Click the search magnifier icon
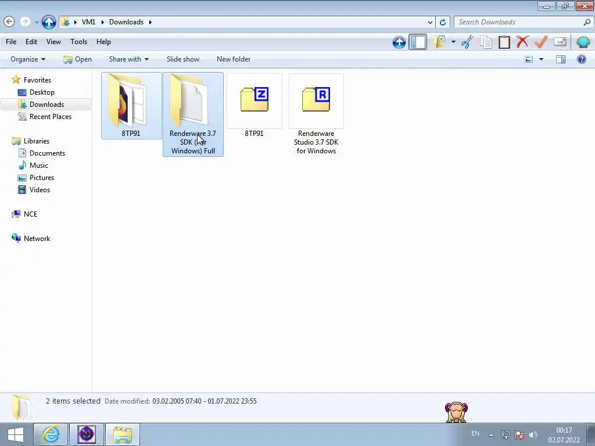 tap(587, 22)
